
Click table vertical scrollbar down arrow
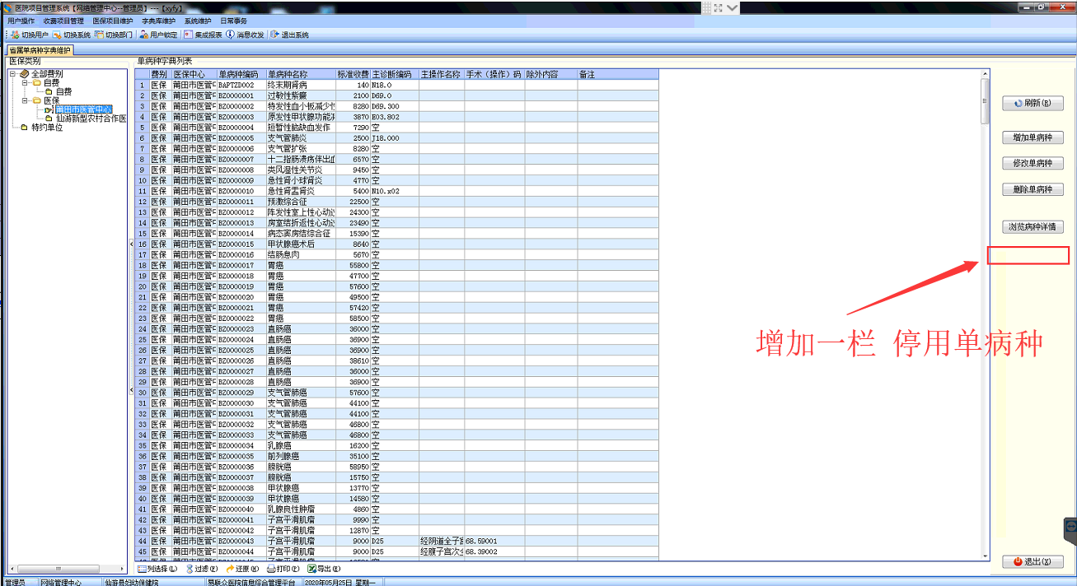click(x=985, y=556)
